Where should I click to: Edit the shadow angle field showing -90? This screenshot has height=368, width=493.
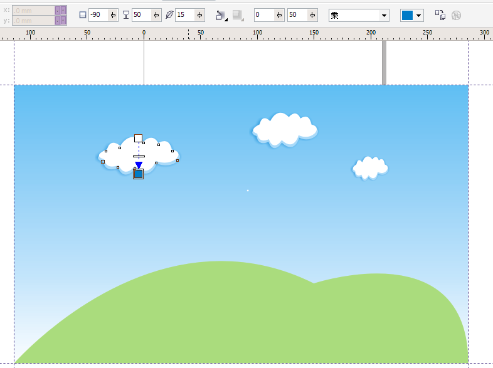(98, 15)
